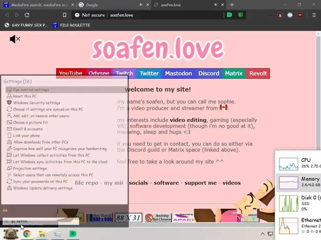Select Disk 0 in Task Manager
The width and height of the screenshot is (321, 240).
pos(299,203)
